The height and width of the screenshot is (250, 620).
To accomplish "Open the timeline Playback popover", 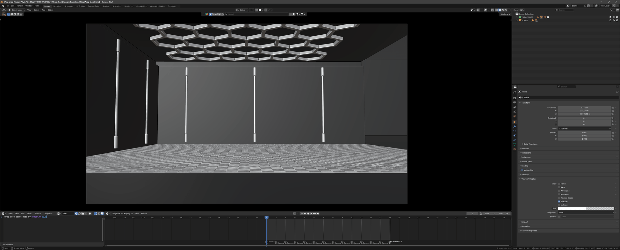I will (117, 214).
